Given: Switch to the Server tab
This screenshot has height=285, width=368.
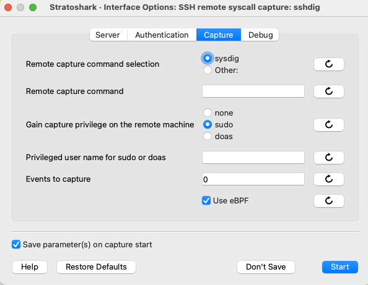Looking at the screenshot, I should pyautogui.click(x=108, y=35).
